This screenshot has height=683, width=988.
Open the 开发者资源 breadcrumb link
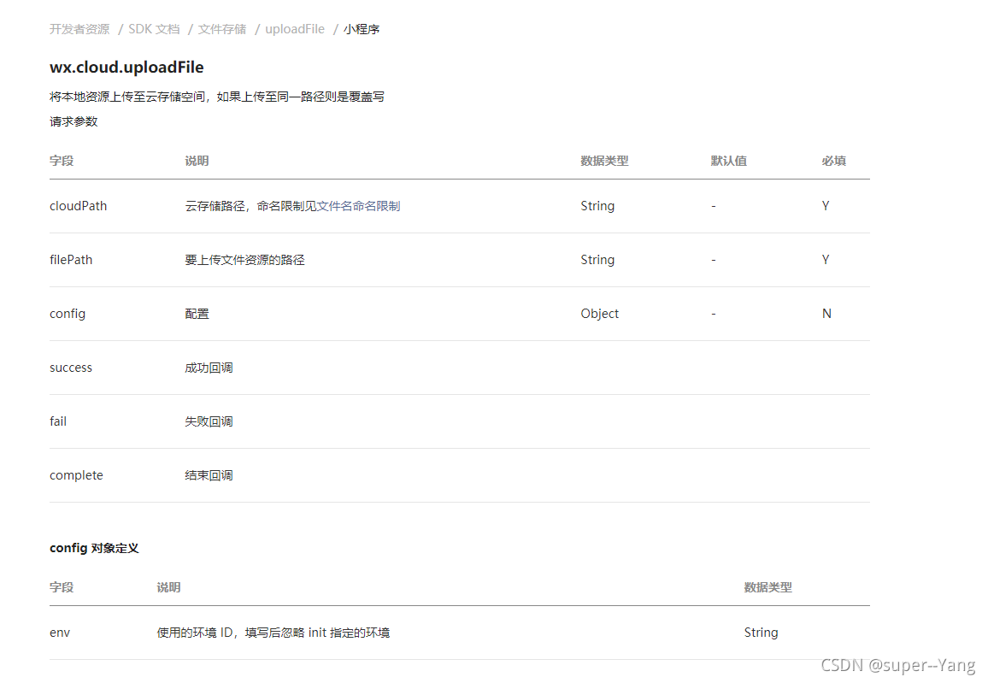click(x=79, y=28)
